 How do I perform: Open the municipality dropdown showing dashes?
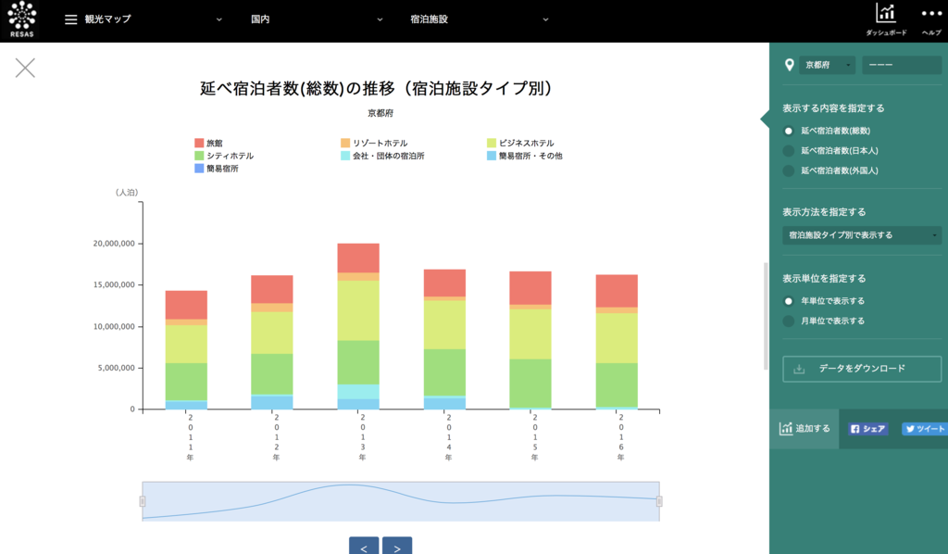[902, 65]
